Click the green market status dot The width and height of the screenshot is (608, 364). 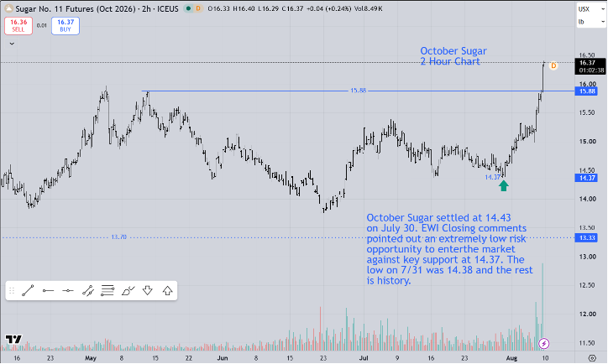pyautogui.click(x=188, y=8)
